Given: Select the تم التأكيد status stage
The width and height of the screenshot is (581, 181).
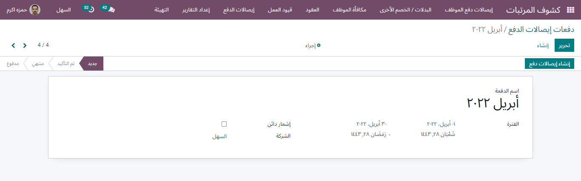Looking at the screenshot, I should pos(66,64).
